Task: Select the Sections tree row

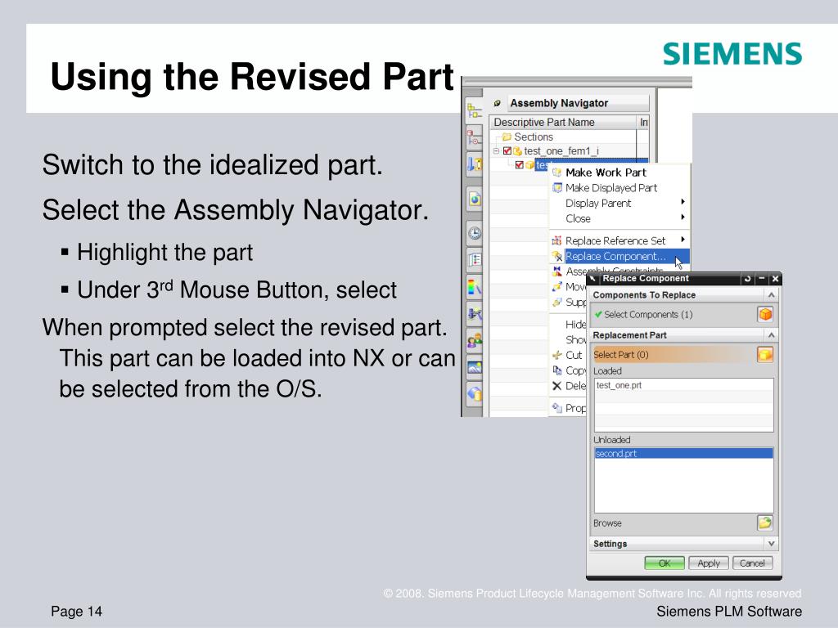Action: pos(569,137)
